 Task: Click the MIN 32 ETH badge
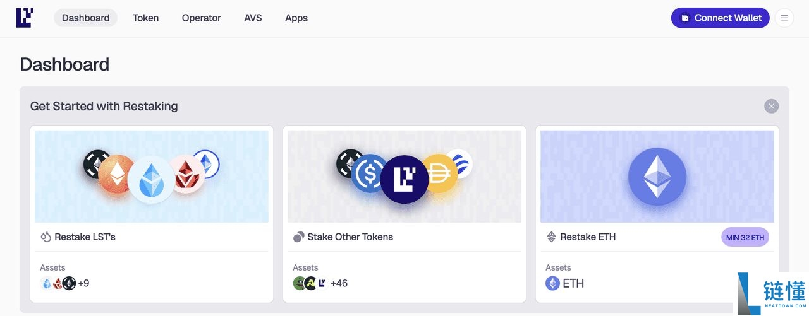[745, 237]
